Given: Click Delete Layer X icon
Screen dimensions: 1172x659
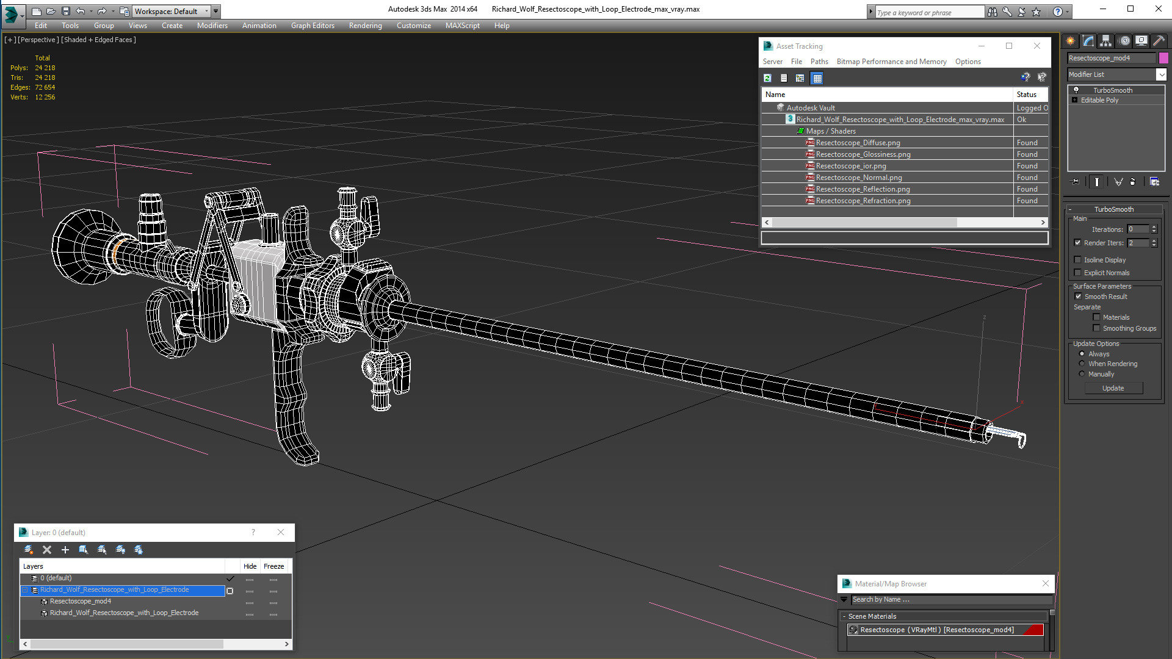Looking at the screenshot, I should coord(47,550).
